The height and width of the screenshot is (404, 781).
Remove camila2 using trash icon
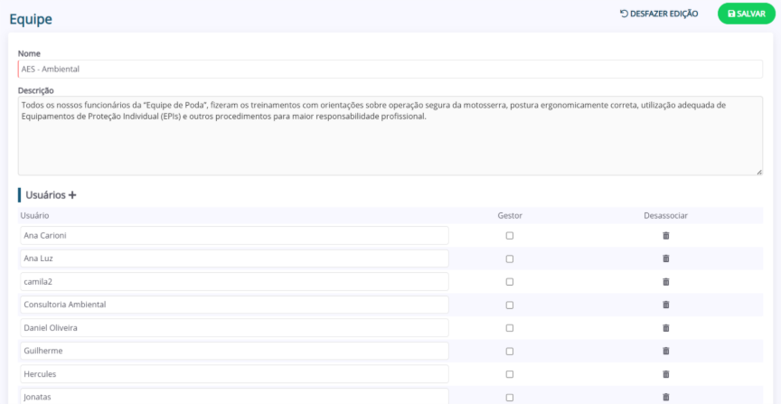666,281
